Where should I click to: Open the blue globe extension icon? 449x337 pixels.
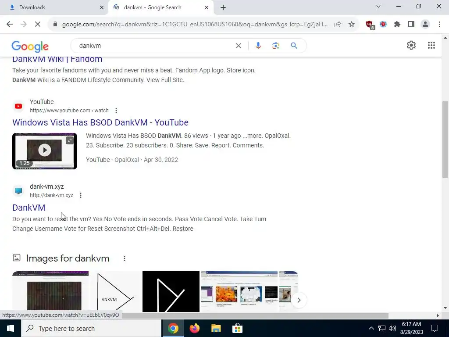click(383, 25)
